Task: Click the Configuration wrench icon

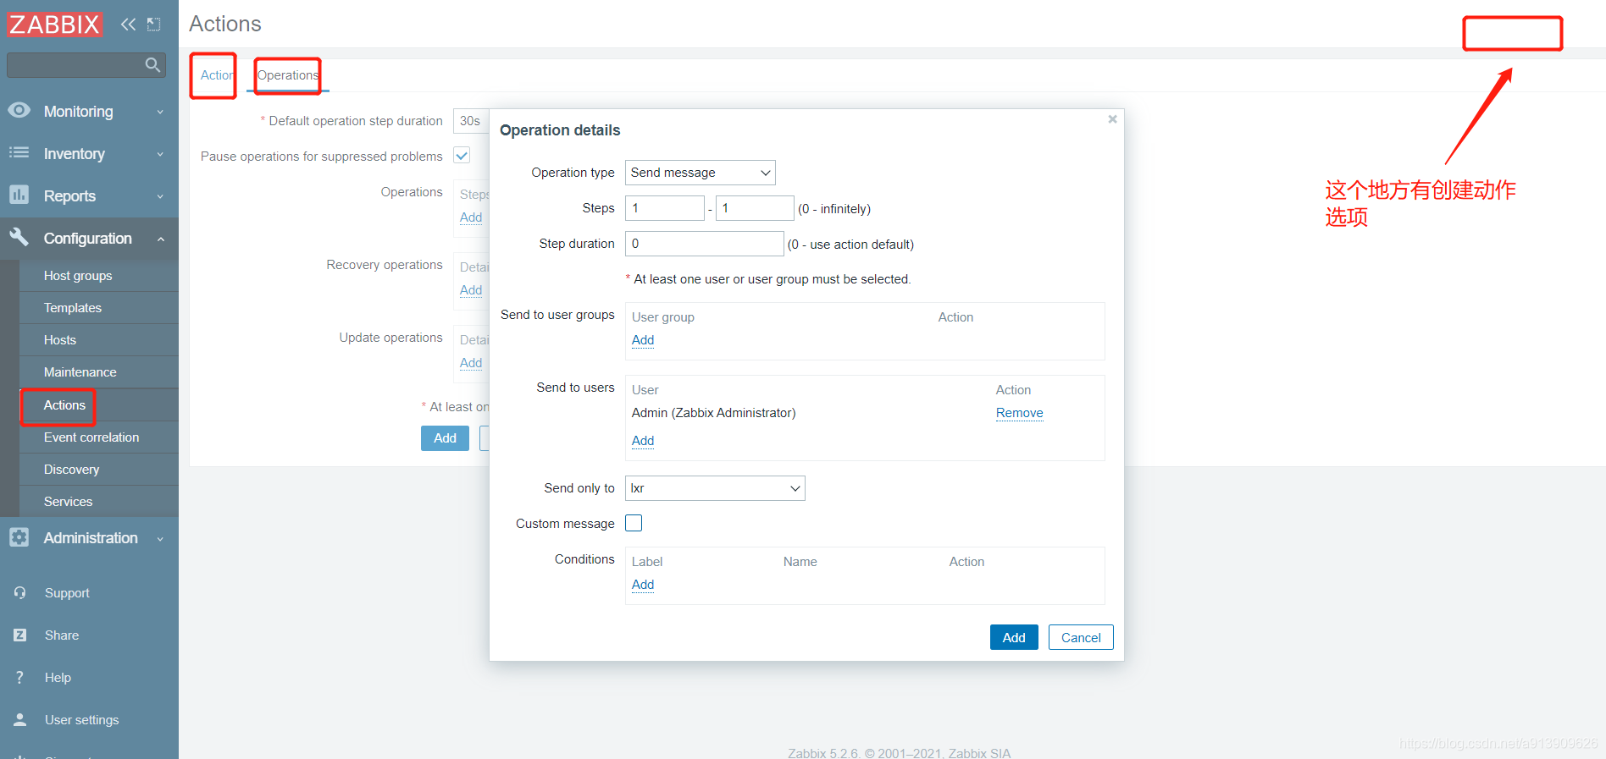Action: pyautogui.click(x=19, y=237)
